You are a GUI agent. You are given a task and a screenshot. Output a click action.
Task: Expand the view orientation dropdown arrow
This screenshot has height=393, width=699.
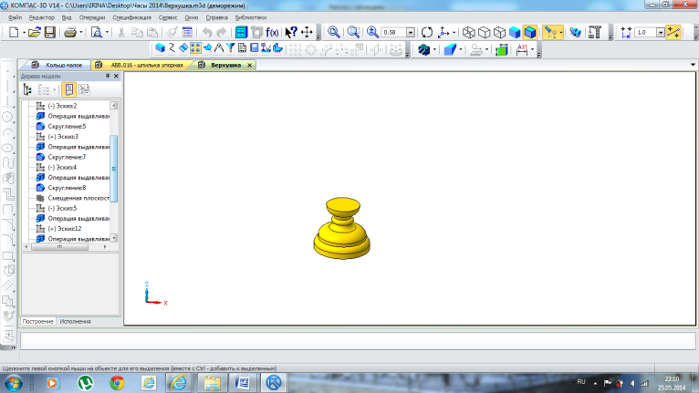pyautogui.click(x=454, y=32)
